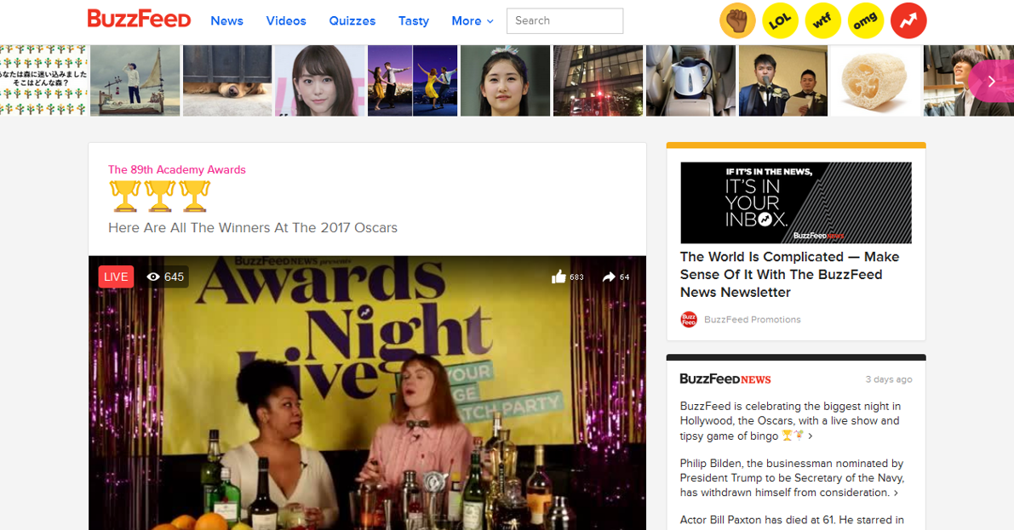Open the Videos menu item

[286, 20]
